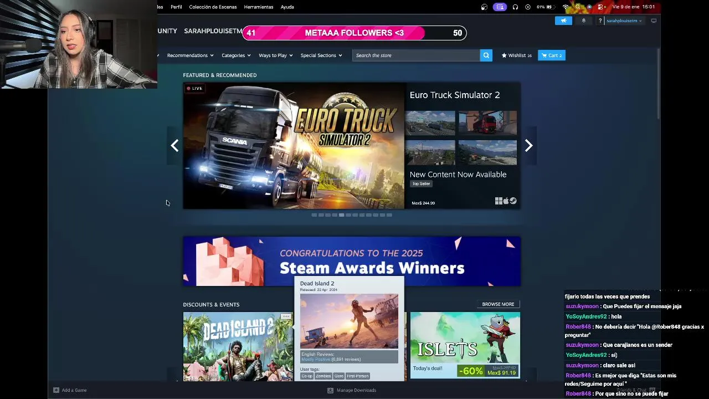Screen dimensions: 709x399
Task: Click the Gore user tag
Action: pos(338,376)
